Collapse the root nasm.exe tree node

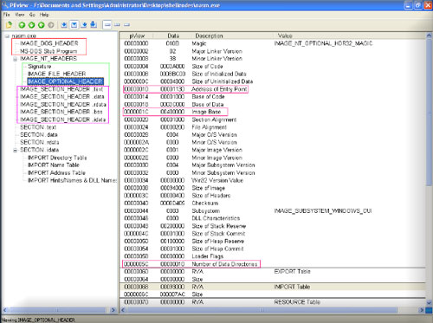coord(7,36)
